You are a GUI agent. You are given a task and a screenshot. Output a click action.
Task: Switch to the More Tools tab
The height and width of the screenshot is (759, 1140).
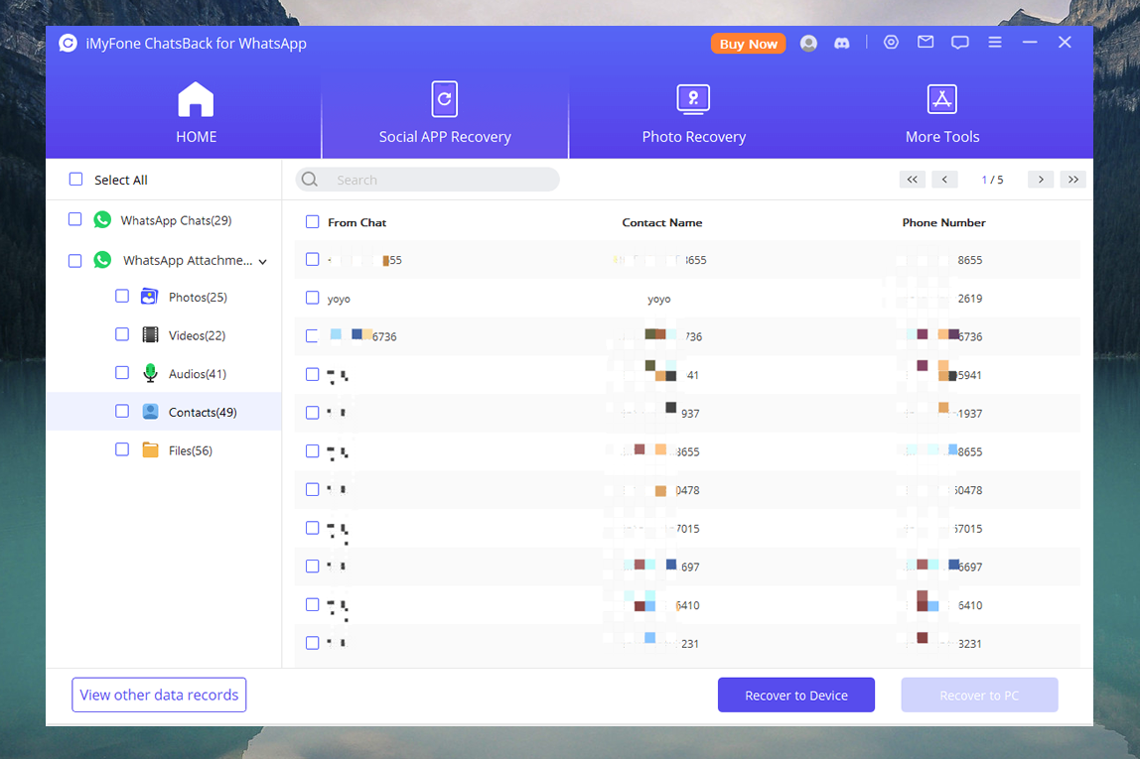coord(942,112)
